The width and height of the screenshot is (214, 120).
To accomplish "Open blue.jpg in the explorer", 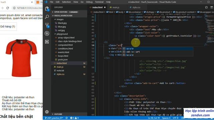I will [x=62, y=27].
